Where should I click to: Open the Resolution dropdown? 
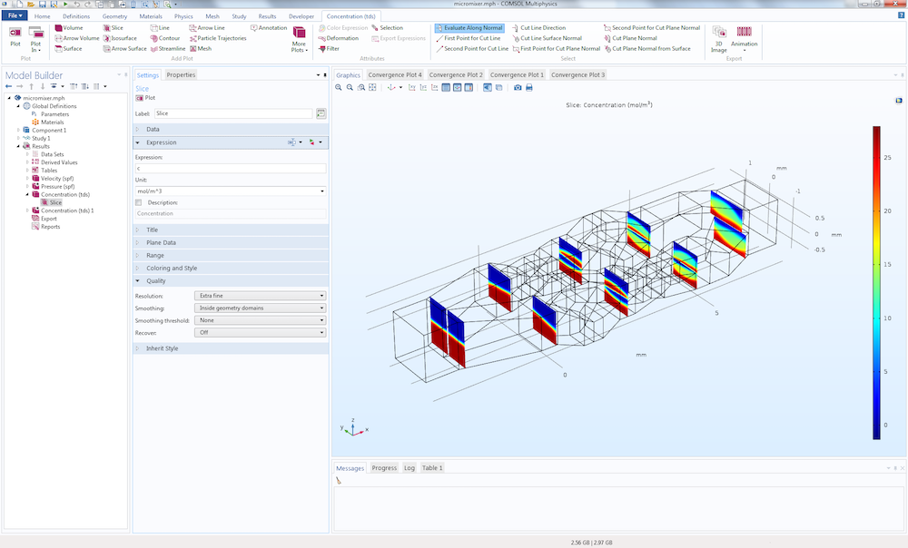pos(260,296)
